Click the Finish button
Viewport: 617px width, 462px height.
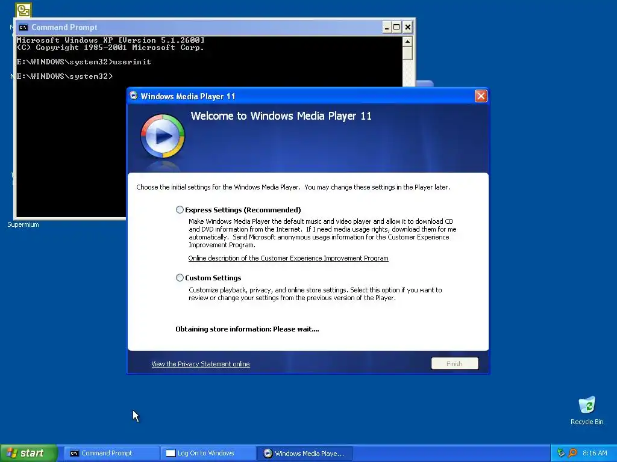[454, 363]
